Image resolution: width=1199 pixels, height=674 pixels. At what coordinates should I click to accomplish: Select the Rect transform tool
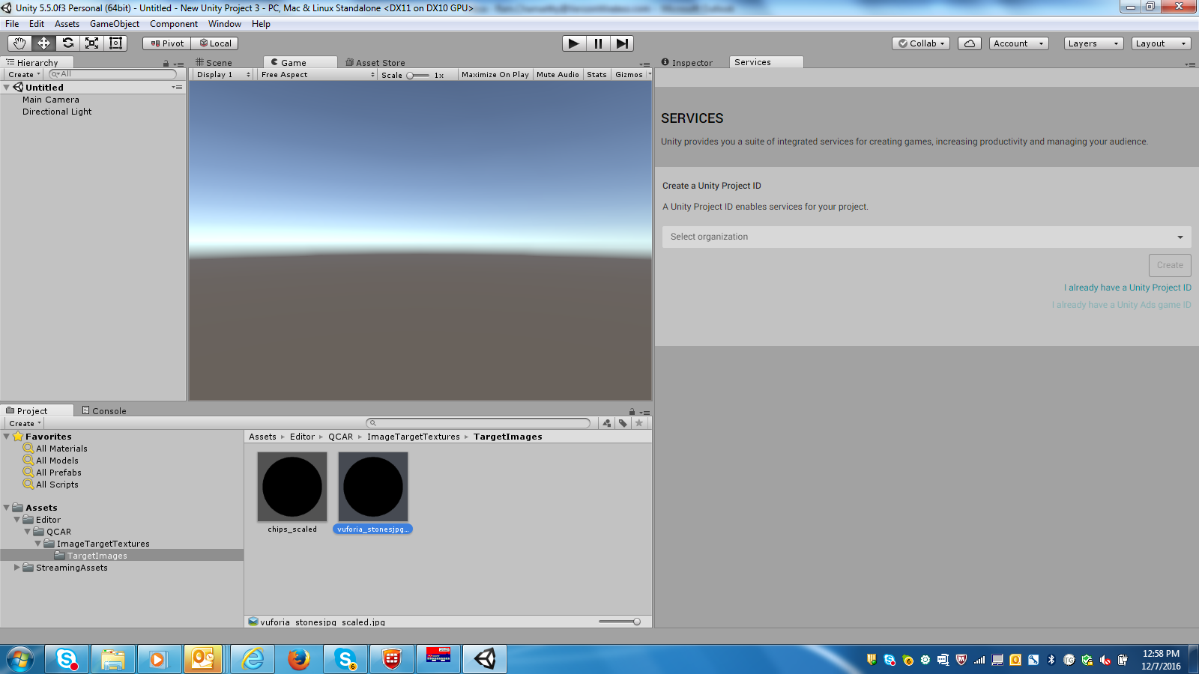click(x=115, y=43)
